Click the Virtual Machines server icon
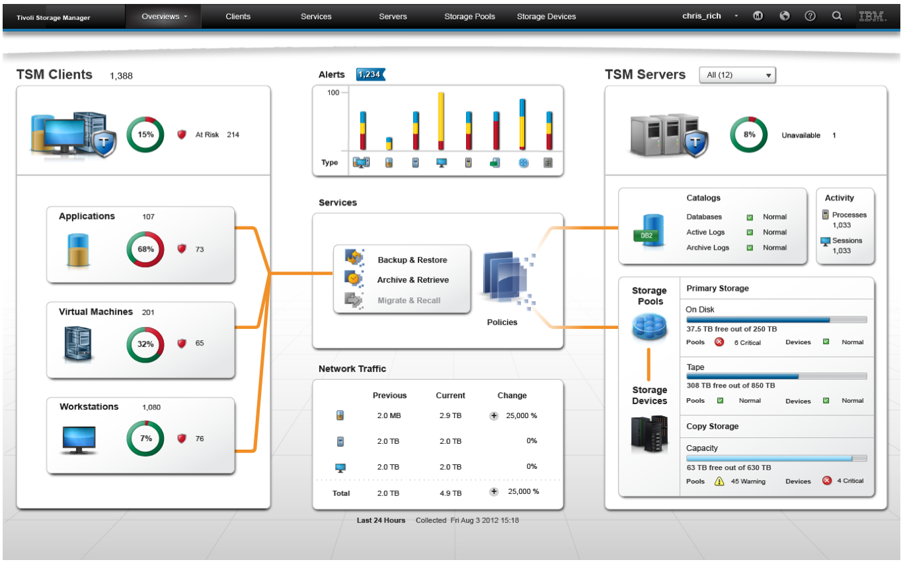Image resolution: width=905 pixels, height=564 pixels. [x=78, y=344]
